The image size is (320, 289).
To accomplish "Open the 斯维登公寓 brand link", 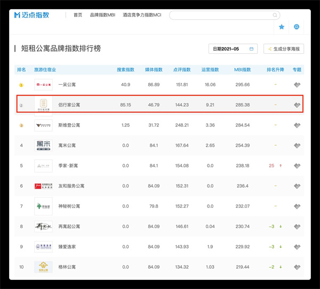I will pos(69,125).
